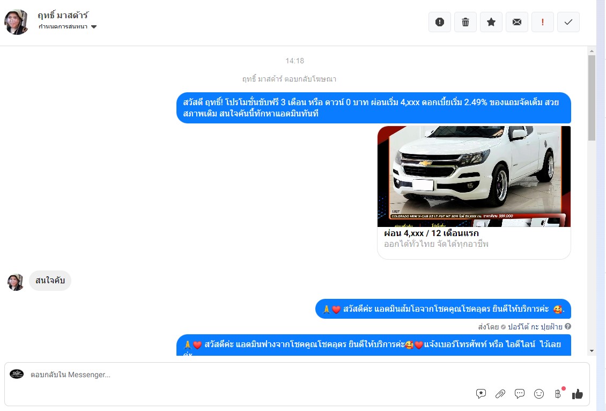
Task: Click scrollbar up arrow in chat
Action: [x=592, y=51]
